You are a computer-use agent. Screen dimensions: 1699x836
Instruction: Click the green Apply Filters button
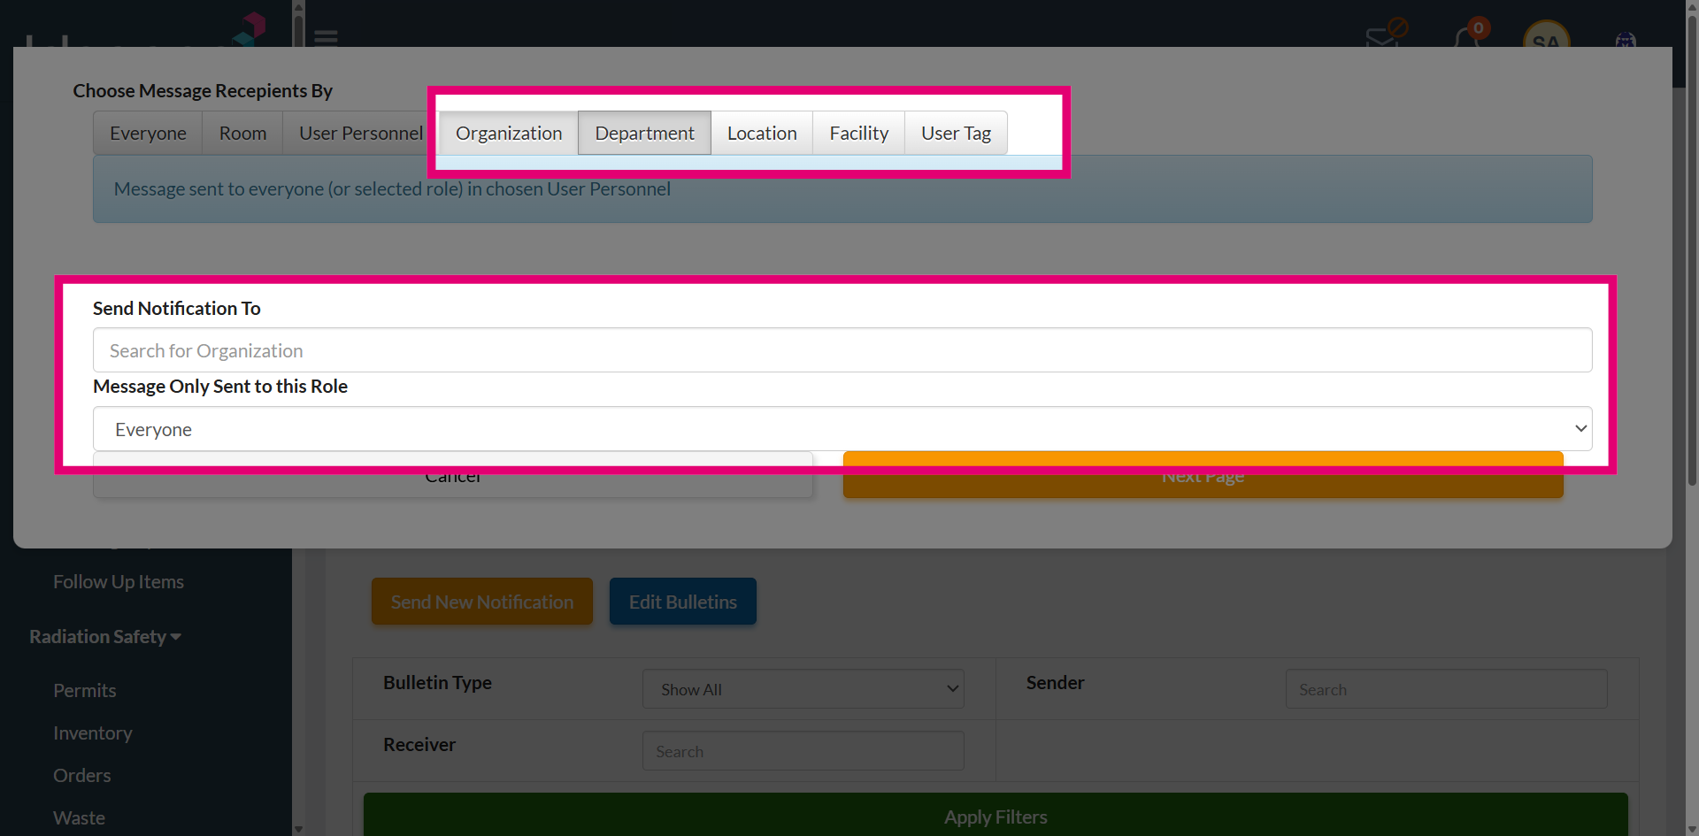(x=996, y=815)
